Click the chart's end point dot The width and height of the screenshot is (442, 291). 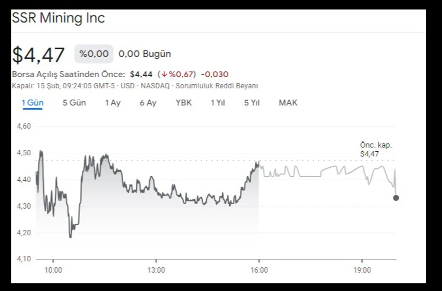point(396,197)
